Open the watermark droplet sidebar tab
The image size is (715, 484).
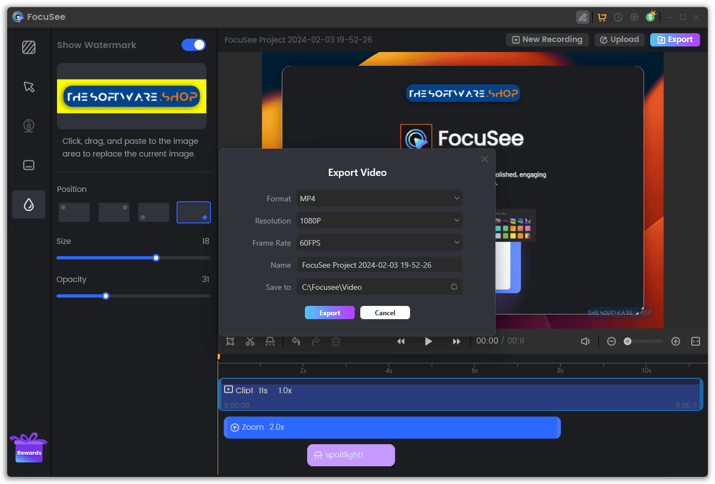(29, 205)
